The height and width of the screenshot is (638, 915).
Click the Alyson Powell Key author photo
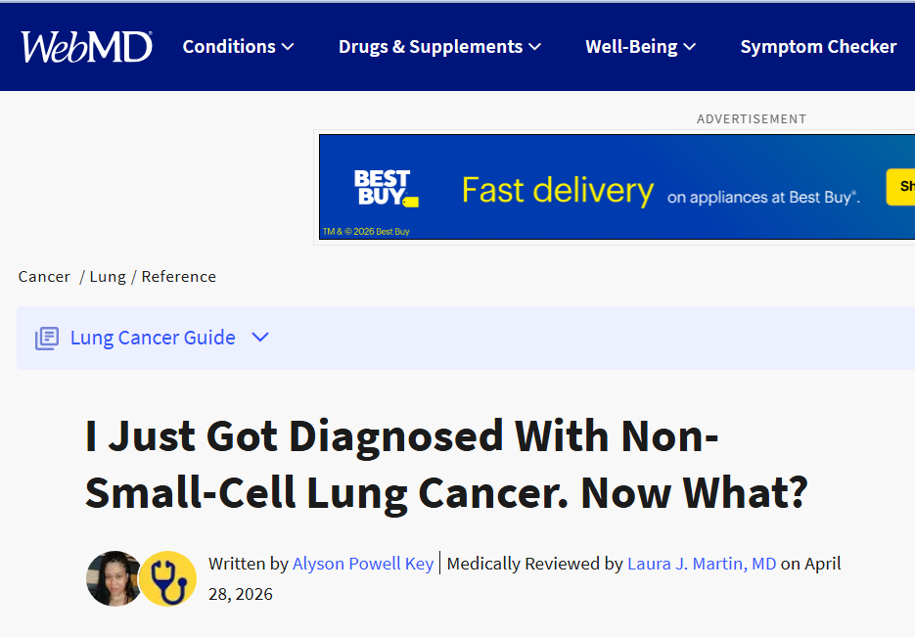[x=114, y=578]
